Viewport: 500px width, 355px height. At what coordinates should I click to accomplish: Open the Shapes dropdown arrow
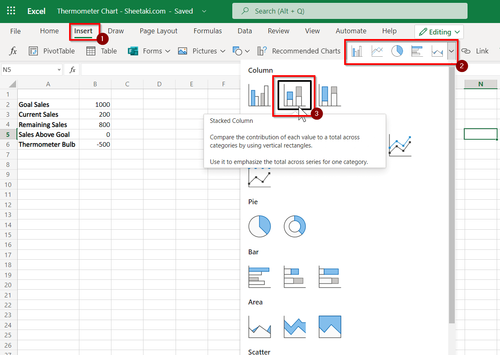pos(247,51)
